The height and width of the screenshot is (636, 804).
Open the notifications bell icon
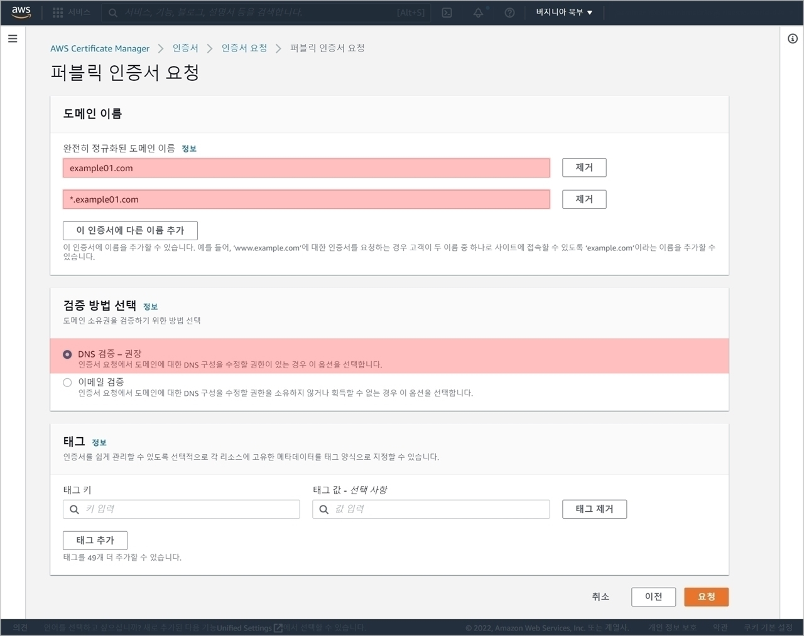(479, 13)
